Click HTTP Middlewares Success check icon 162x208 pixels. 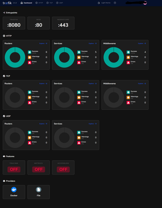(128, 52)
